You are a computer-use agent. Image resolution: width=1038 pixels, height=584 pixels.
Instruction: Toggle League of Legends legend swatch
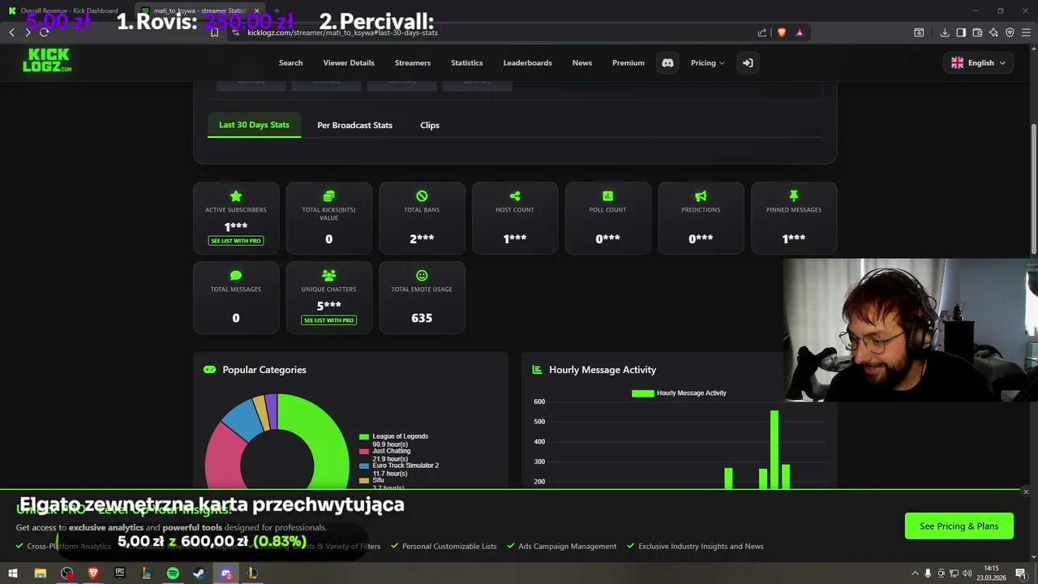[364, 436]
